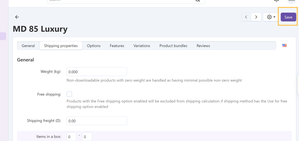The image size is (299, 141).
Task: Click the Save button
Action: 288,17
